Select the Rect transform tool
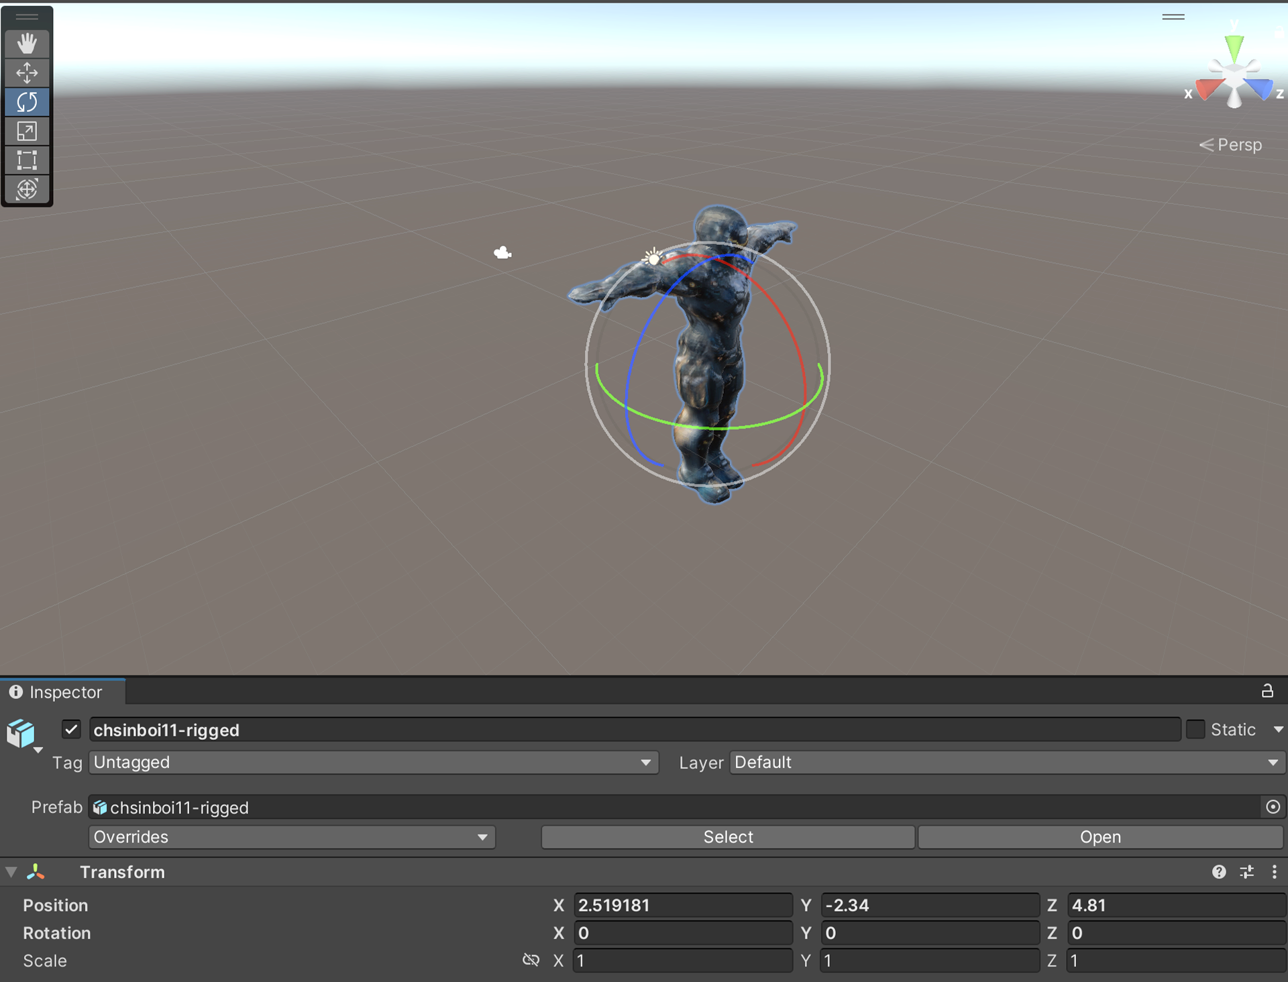 tap(27, 160)
